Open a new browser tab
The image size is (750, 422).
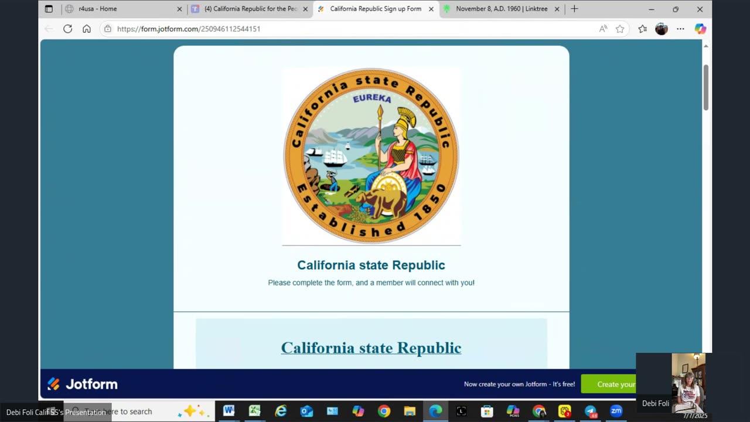[x=574, y=9]
